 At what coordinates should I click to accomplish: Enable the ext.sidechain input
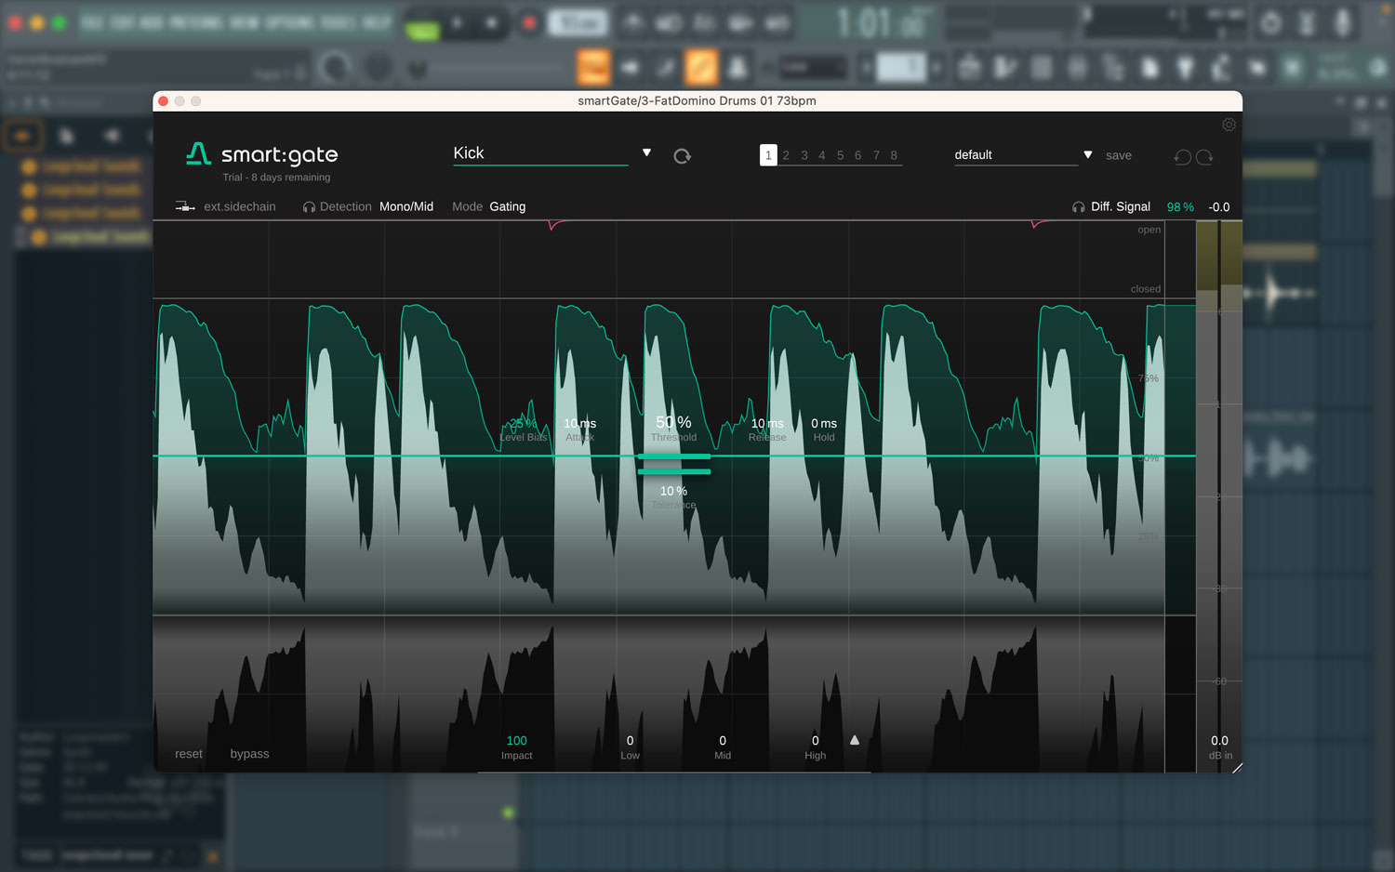coord(226,206)
